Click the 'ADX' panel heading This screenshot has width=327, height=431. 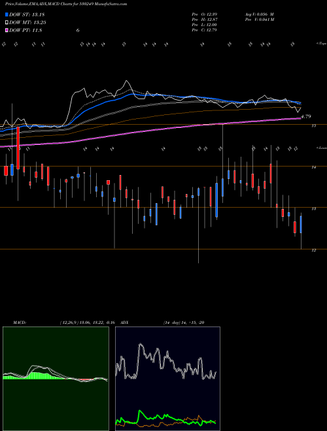pyautogui.click(x=125, y=323)
